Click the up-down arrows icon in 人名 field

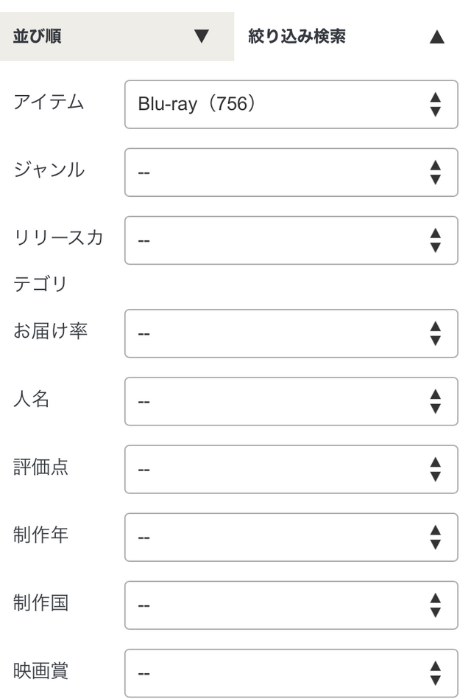point(435,401)
